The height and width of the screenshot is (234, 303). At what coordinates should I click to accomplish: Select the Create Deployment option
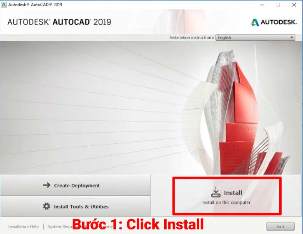pos(75,185)
